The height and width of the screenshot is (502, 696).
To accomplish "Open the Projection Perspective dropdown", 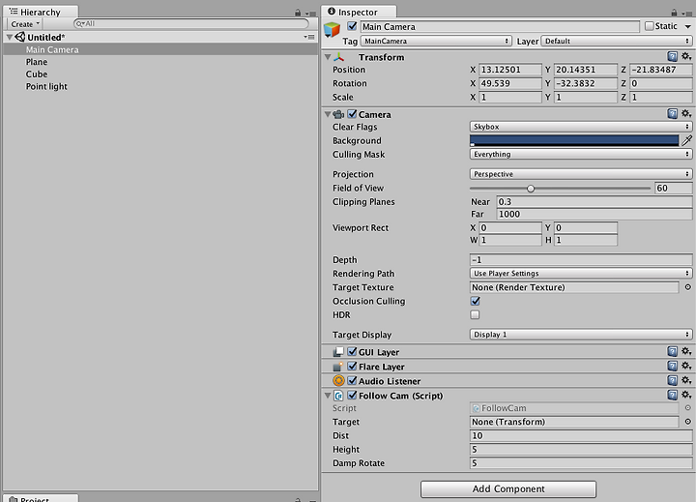I will 581,174.
